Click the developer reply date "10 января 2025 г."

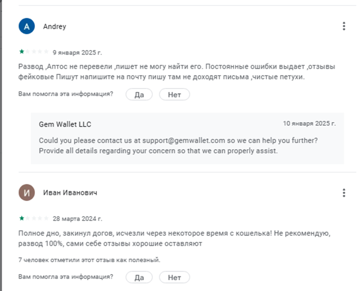point(309,123)
